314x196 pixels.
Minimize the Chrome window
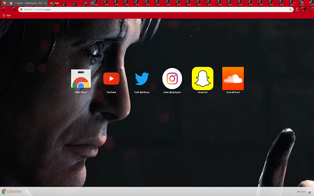click(x=294, y=2)
